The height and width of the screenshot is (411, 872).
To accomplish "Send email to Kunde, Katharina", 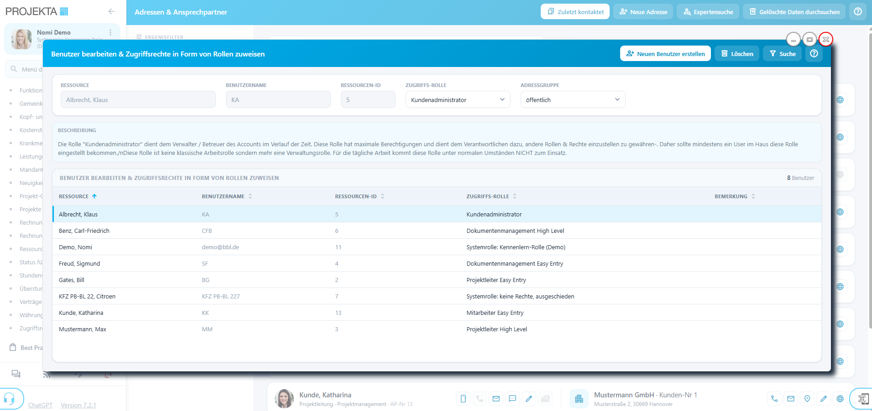I will tap(496, 399).
